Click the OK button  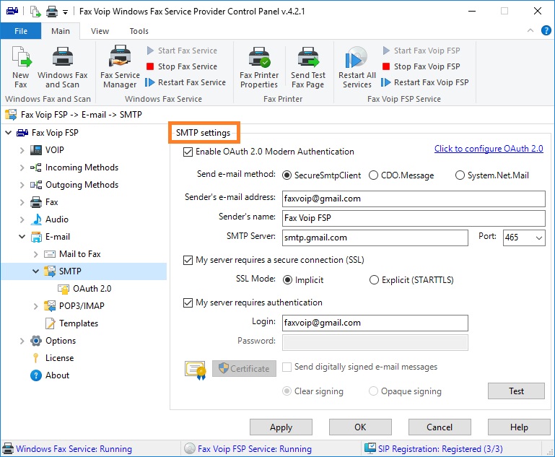coord(360,427)
